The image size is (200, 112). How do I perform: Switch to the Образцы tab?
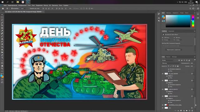click(168, 13)
